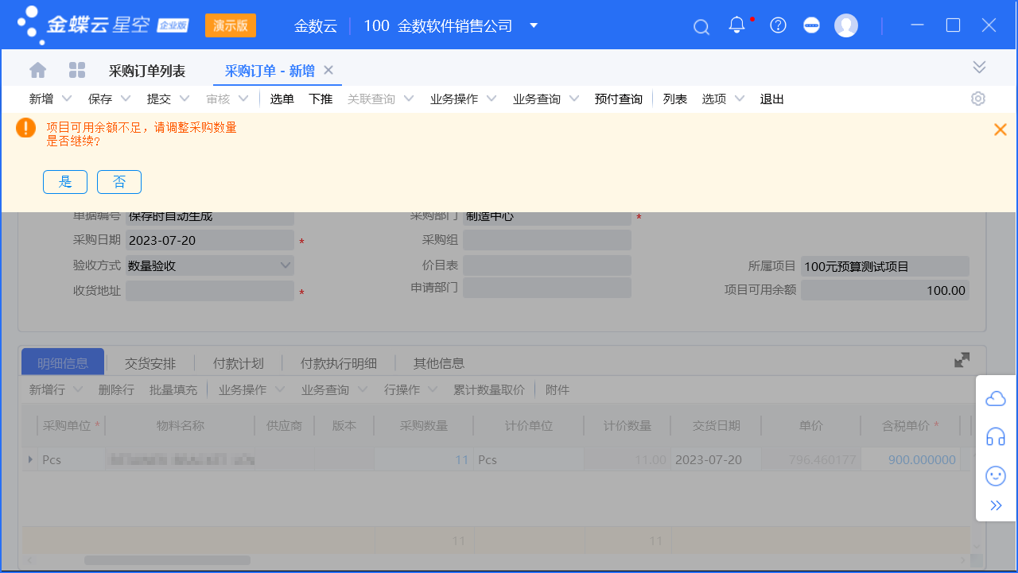Open the 付款执行明细 tab

(338, 363)
